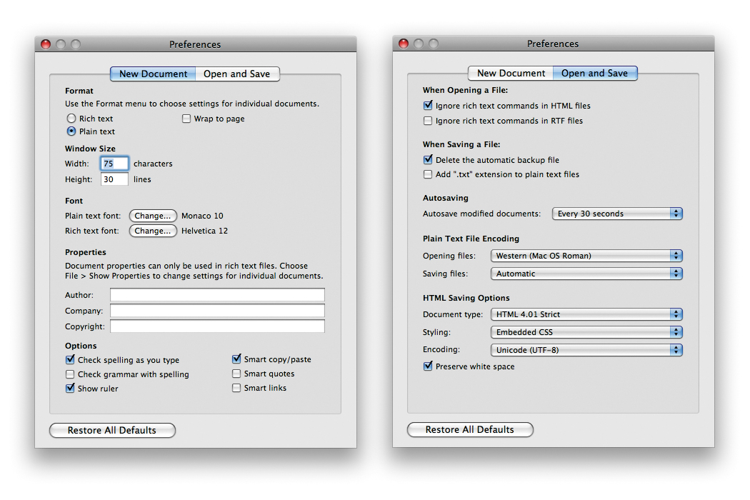Select the Plain text radio button
750x500 pixels.
pyautogui.click(x=71, y=131)
